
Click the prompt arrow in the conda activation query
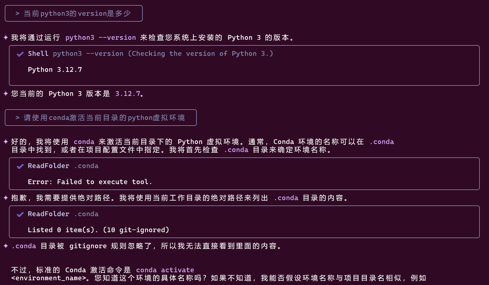[x=18, y=118]
